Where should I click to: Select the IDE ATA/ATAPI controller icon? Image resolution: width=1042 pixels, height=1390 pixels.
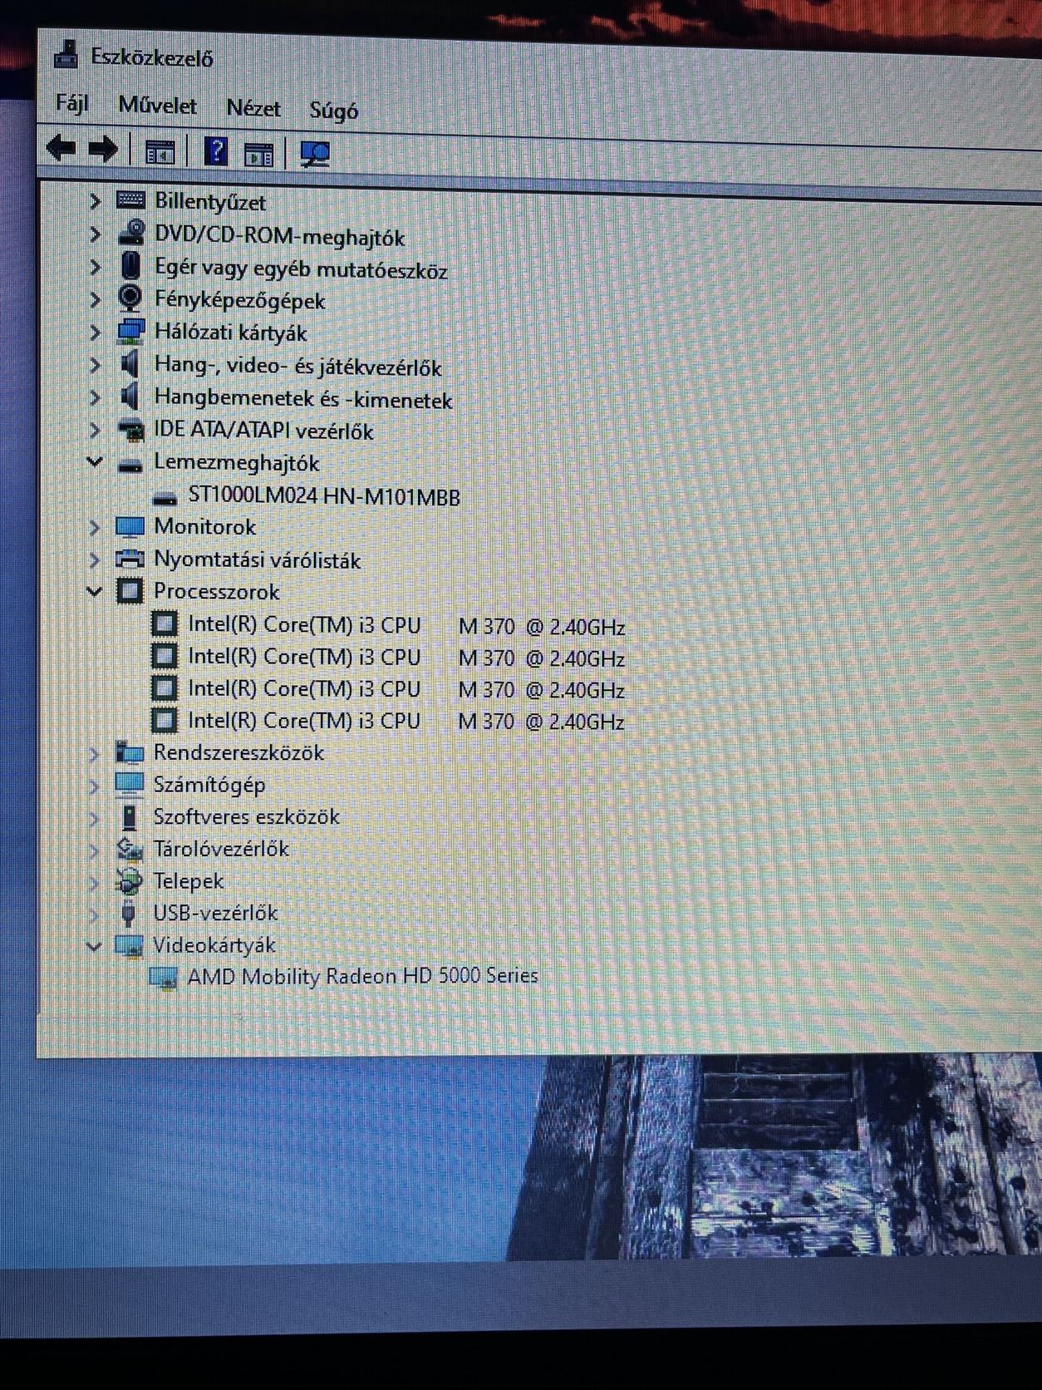(x=130, y=431)
